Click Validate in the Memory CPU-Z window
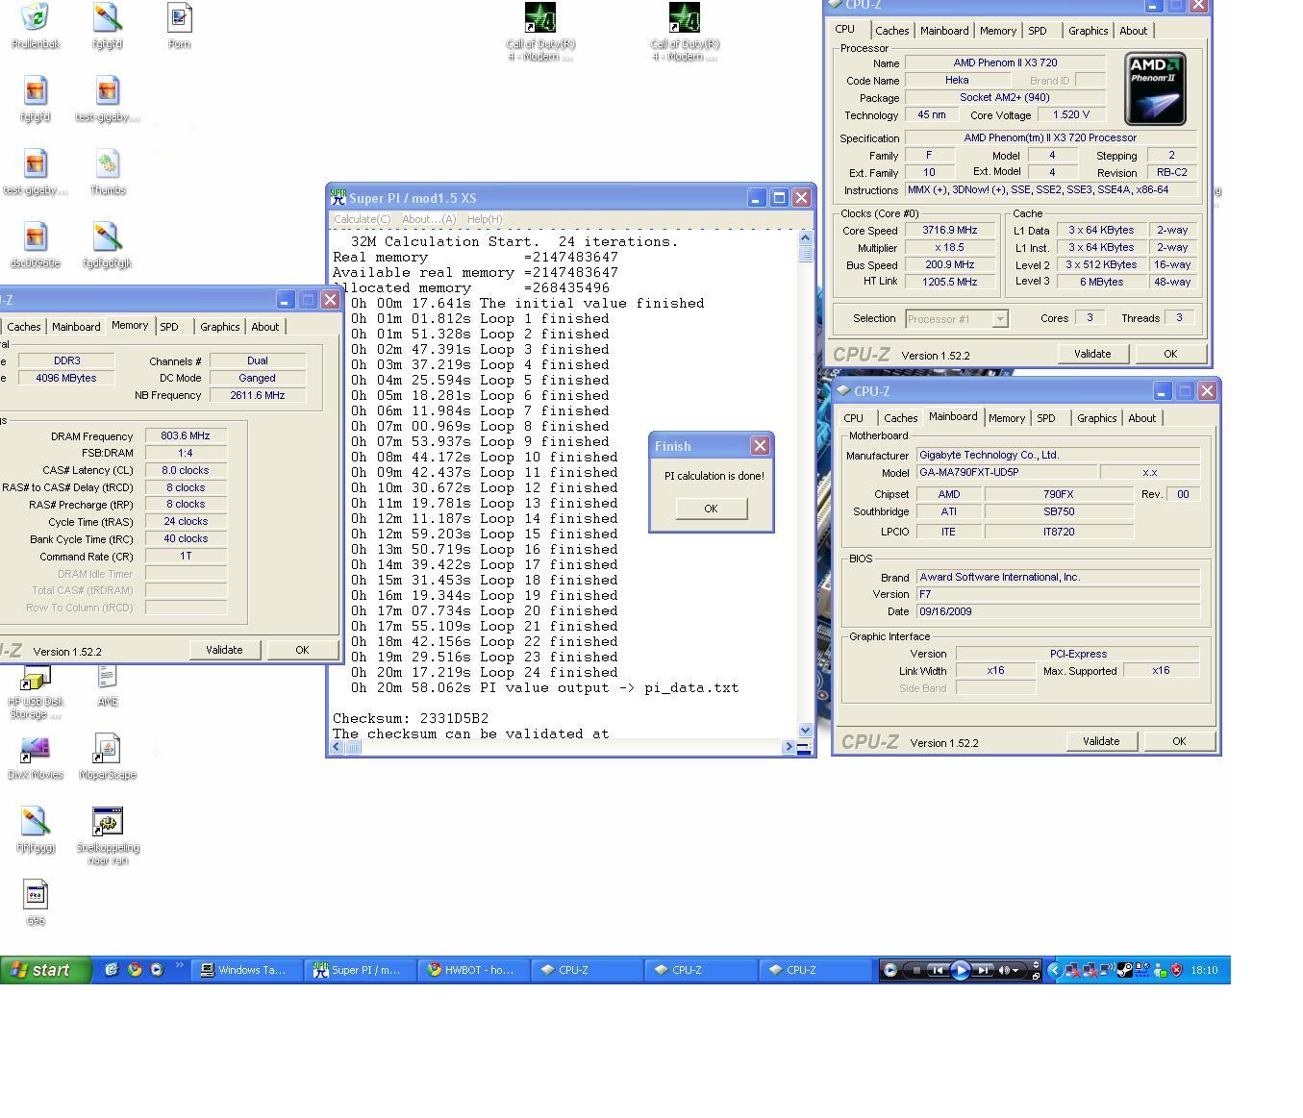This screenshot has height=1118, width=1303. click(x=223, y=650)
